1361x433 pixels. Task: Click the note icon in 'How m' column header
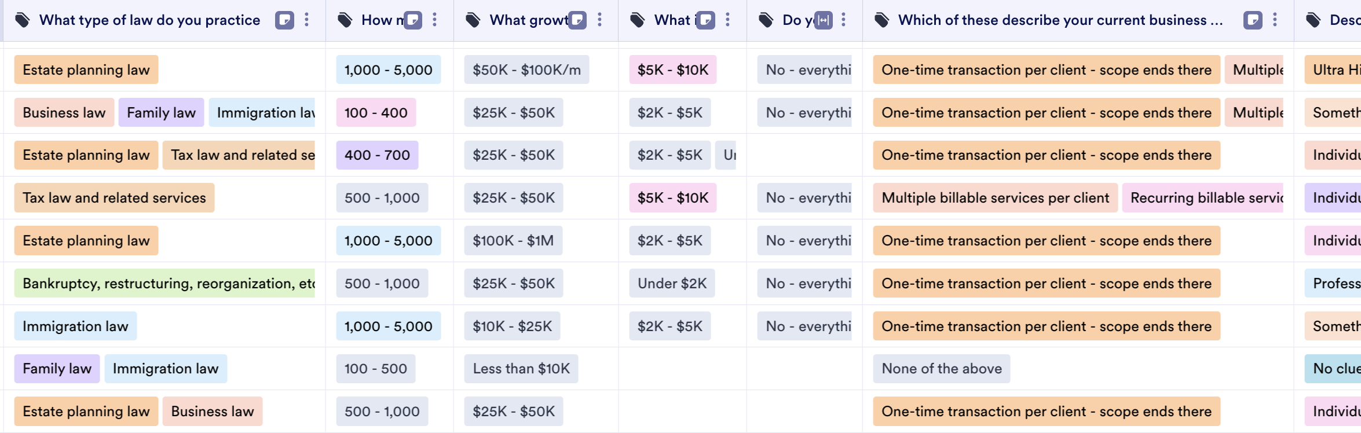pos(413,20)
